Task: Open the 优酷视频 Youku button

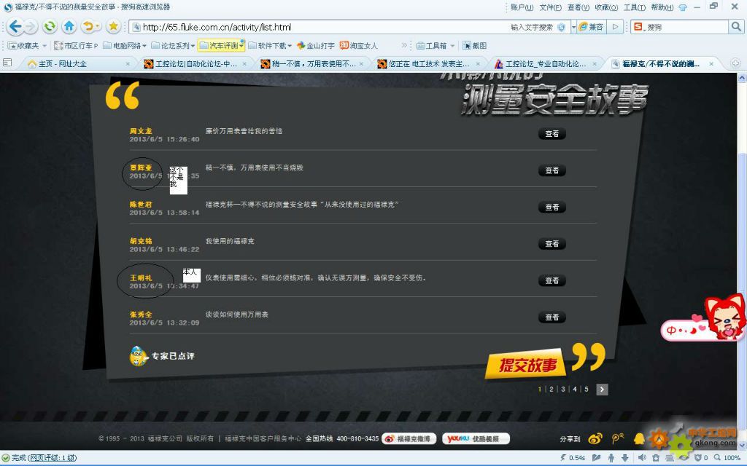Action: point(476,439)
